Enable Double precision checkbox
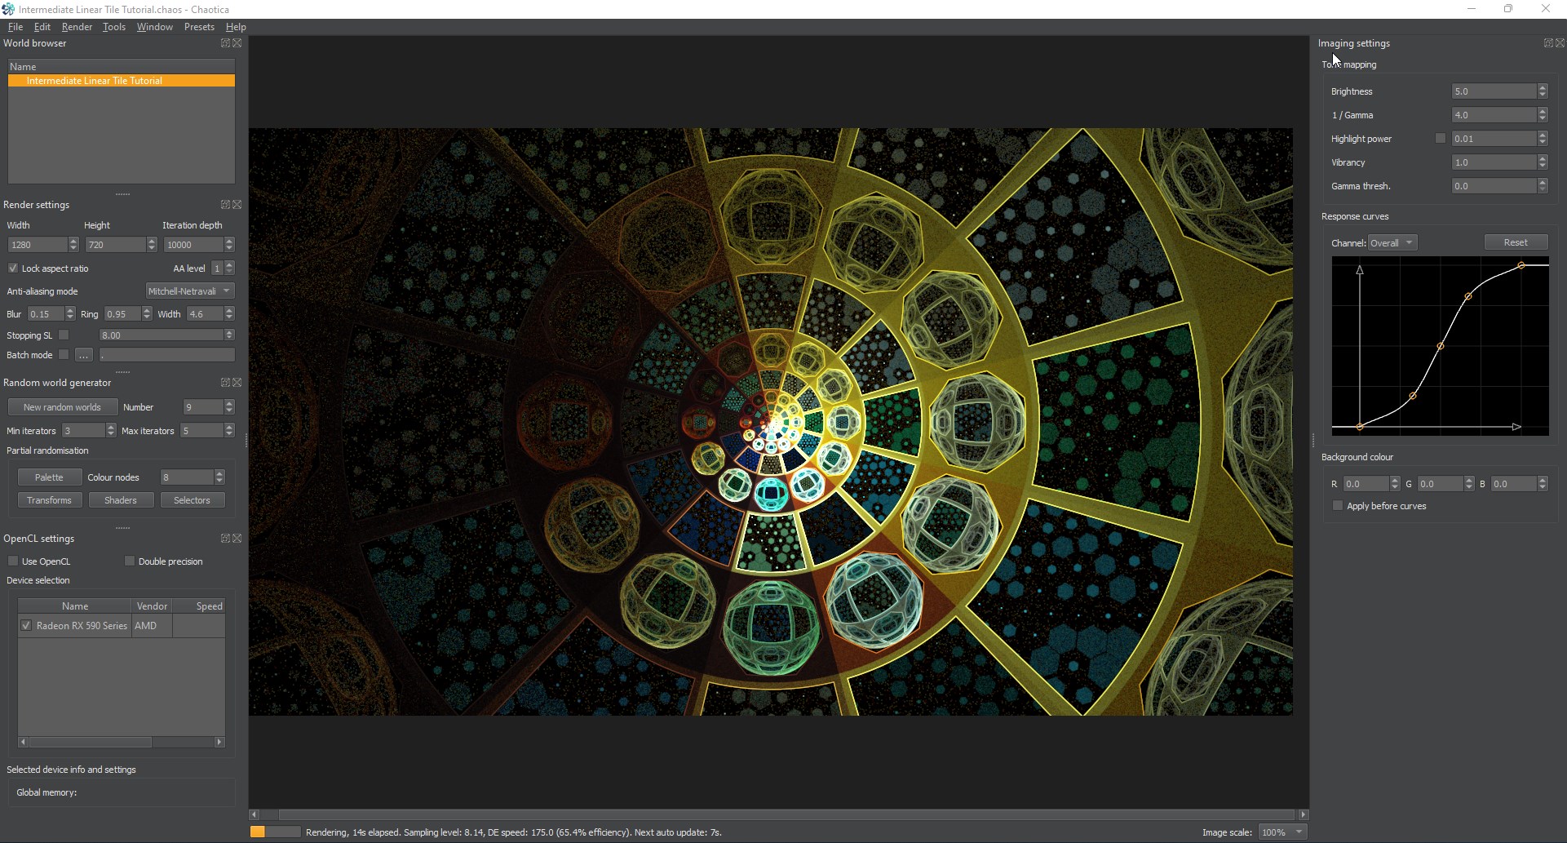Screen dimensions: 1567x843 (130, 561)
